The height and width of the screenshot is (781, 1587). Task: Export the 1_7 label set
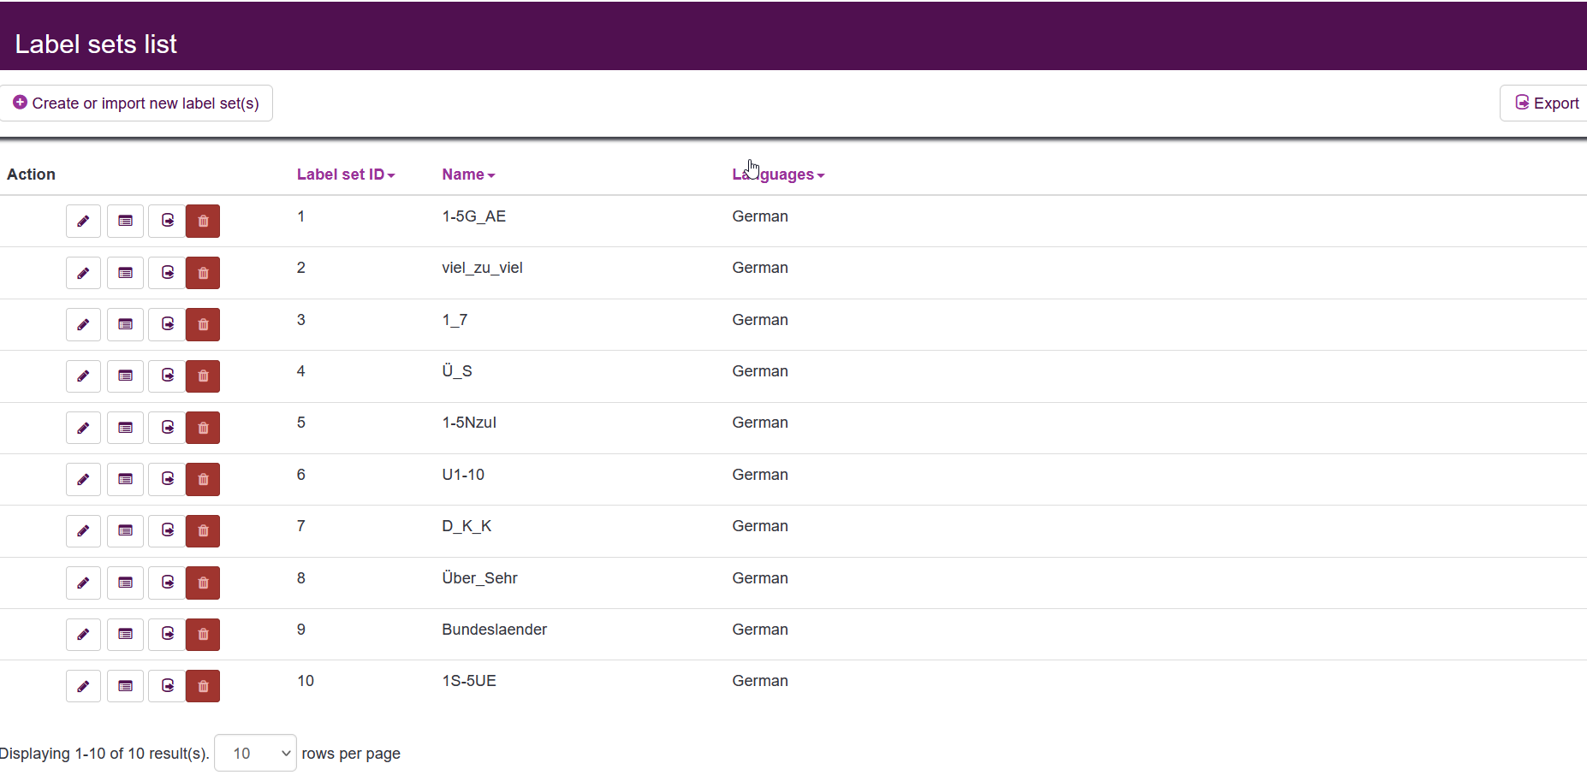167,324
